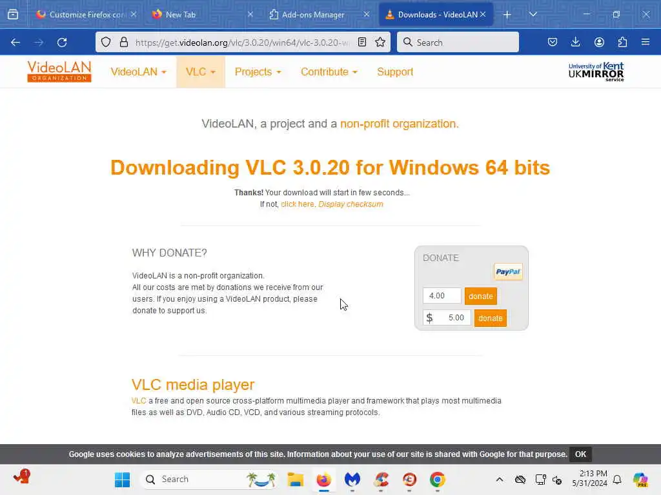661x495 pixels.
Task: Click donate button beside 4.00
Action: click(x=480, y=296)
